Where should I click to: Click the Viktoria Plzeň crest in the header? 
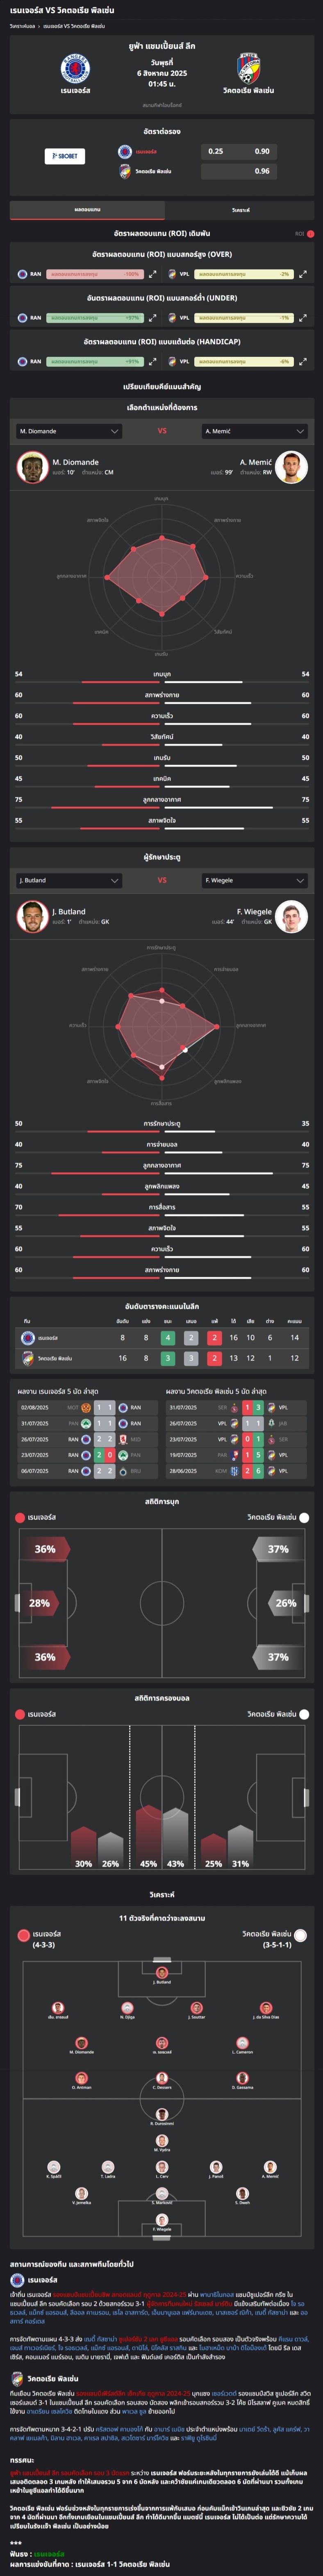coord(248,69)
